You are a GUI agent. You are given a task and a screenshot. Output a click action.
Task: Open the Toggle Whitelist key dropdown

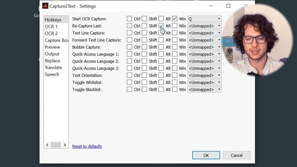[x=205, y=83]
